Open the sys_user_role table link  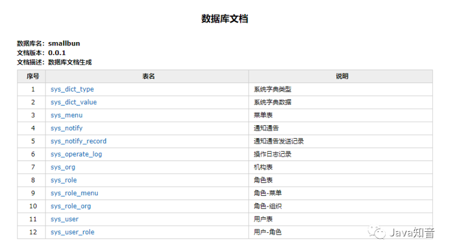(x=72, y=232)
